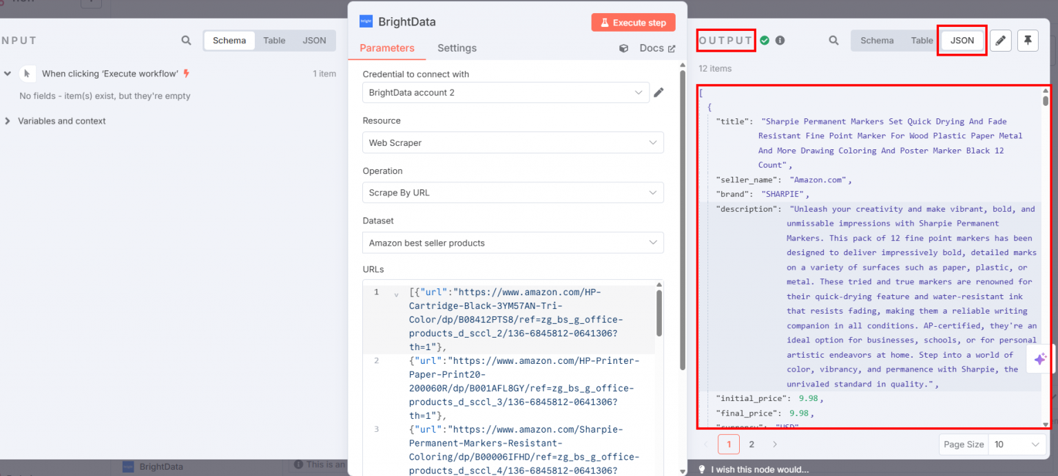Click the "title" key in output JSON

tap(734, 122)
